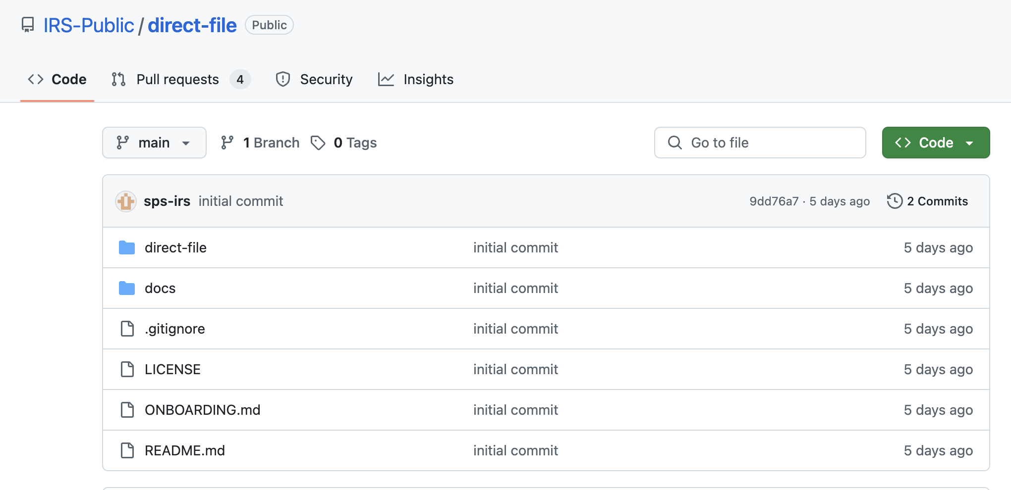Click the Security shield icon
Screen dimensions: 1011x490
point(283,79)
